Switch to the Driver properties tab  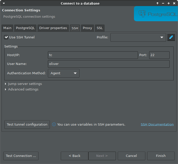click(x=53, y=28)
